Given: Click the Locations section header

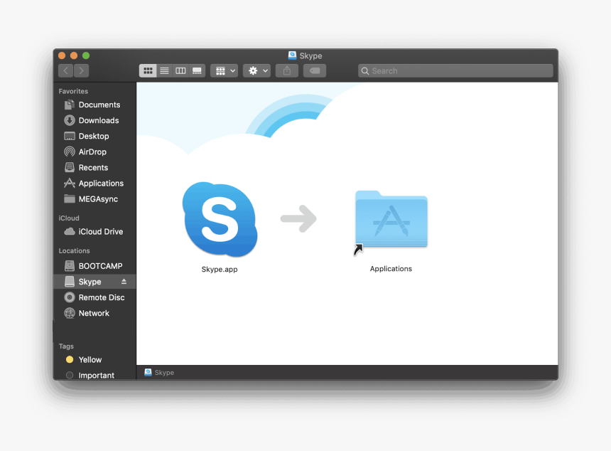Looking at the screenshot, I should 74,250.
